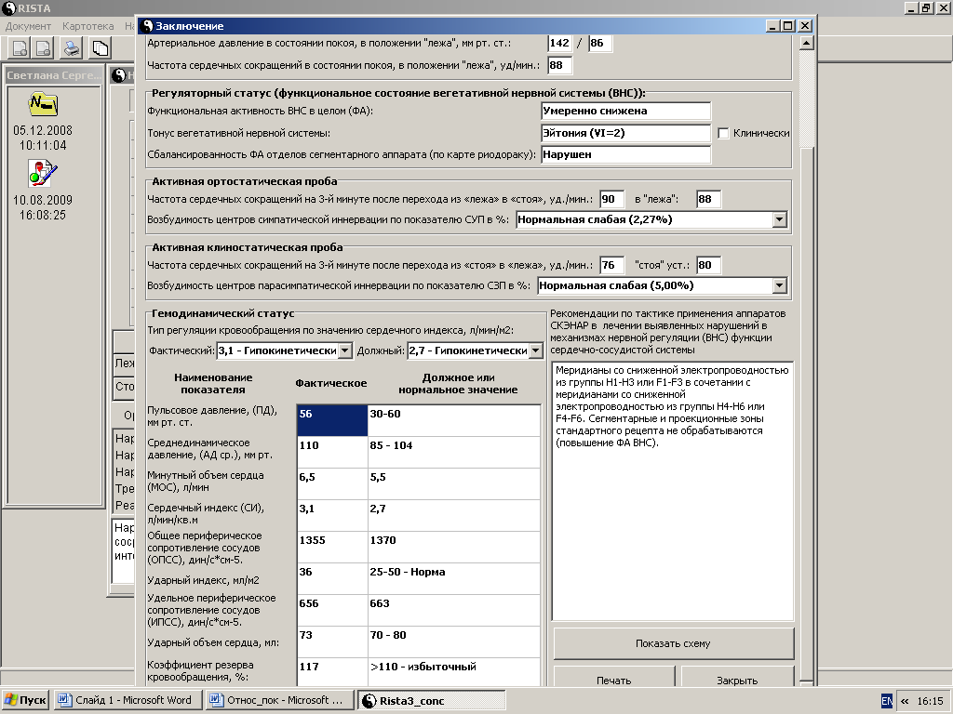This screenshot has height=714, width=953.
Task: Open the Windows Пуск start button
Action: coord(25,701)
